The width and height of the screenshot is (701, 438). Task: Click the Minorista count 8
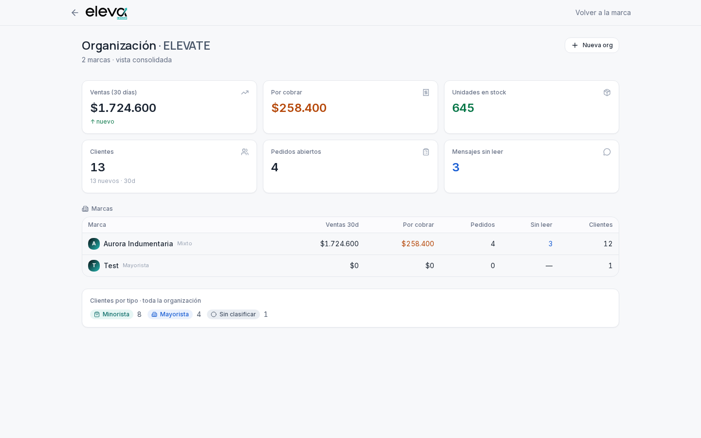(139, 314)
